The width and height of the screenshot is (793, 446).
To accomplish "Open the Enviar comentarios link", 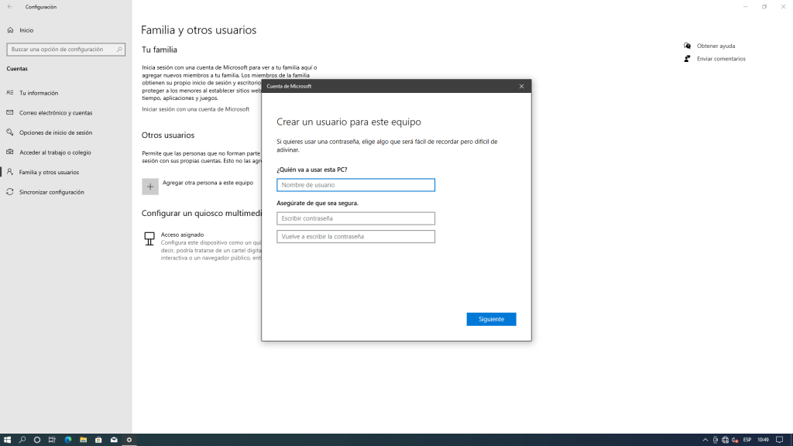I will tap(720, 59).
